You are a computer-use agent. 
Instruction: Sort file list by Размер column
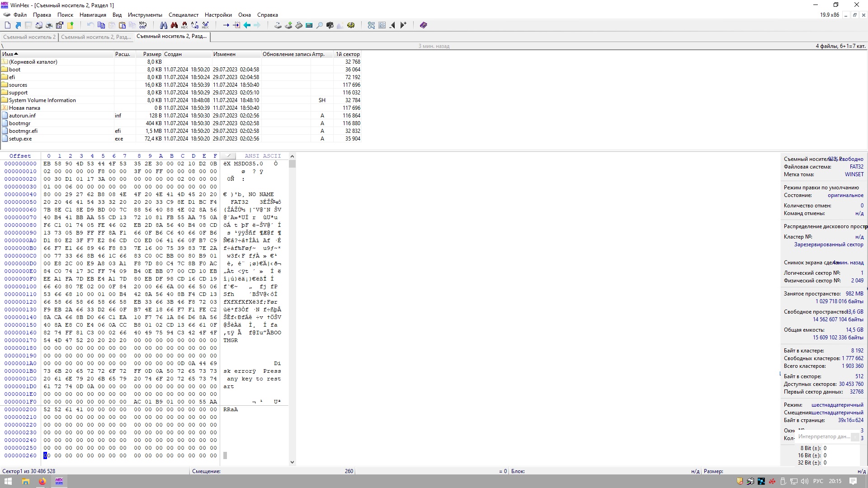click(x=152, y=54)
